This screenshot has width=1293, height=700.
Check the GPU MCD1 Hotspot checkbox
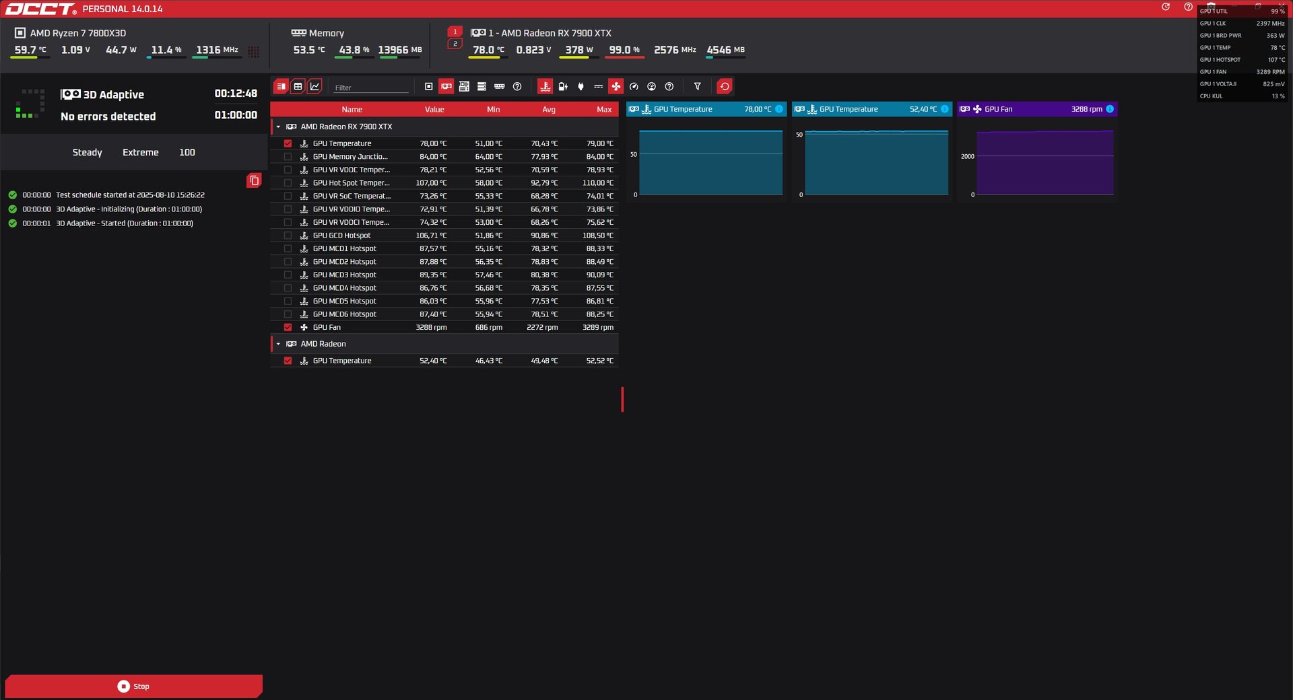[288, 248]
